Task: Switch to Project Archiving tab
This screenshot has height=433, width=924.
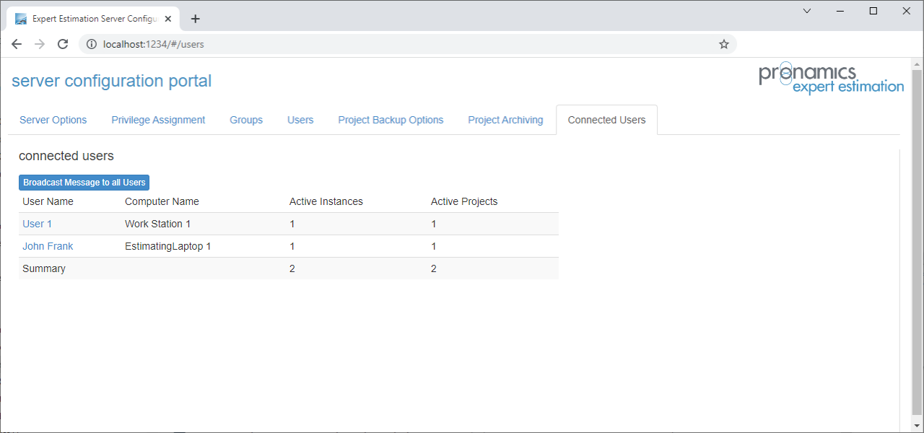Action: [x=505, y=120]
